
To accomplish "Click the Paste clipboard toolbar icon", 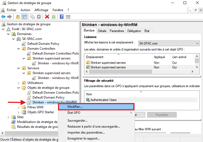I will 39,17.
